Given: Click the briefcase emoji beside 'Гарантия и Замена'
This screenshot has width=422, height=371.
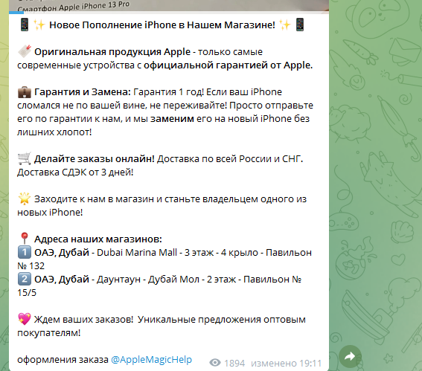Looking at the screenshot, I should tap(25, 91).
